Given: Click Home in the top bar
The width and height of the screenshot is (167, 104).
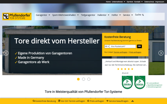Looking at the screenshot, I should 108,2.
